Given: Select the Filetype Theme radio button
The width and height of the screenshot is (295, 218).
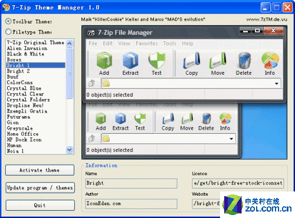Looking at the screenshot, I should pos(8,32).
